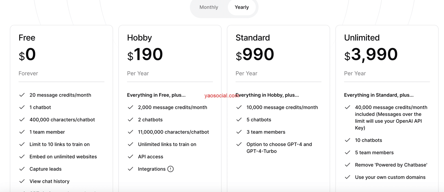Screen dimensions: 444x192
Task: Click the Integrations feature label
Action: pos(152,169)
